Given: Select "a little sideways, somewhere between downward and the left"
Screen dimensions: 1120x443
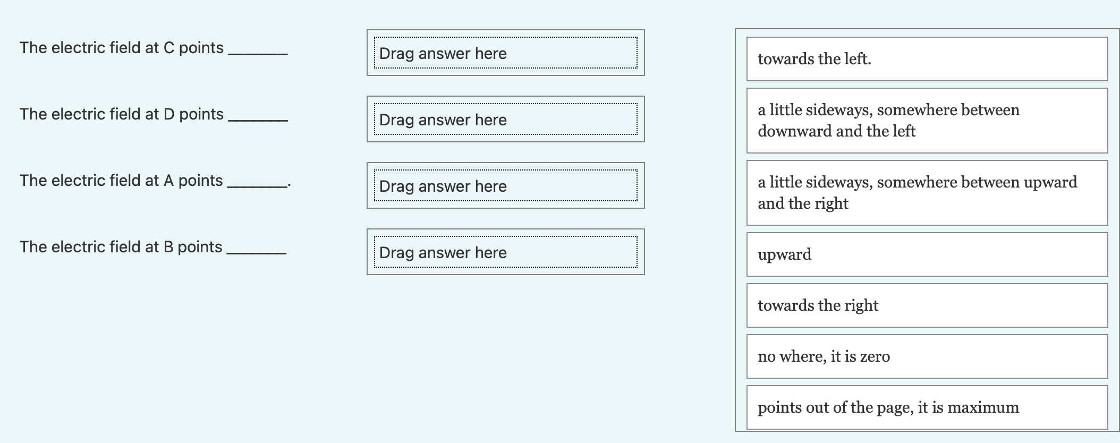Looking at the screenshot, I should [927, 120].
